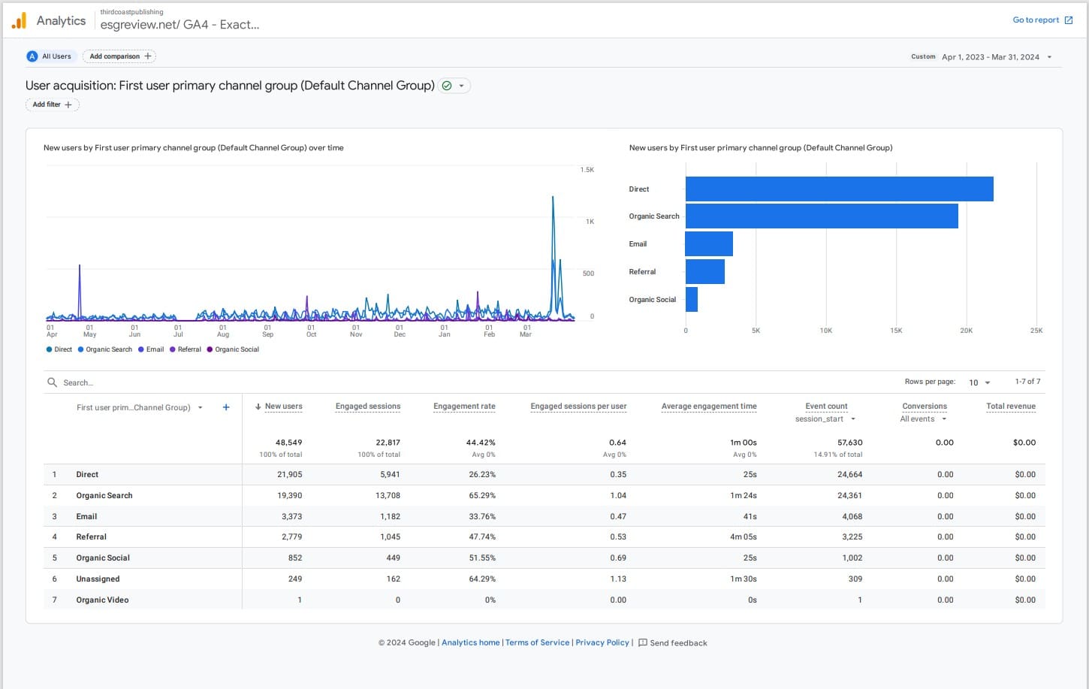Click the magnifier search icon above the table
Viewport: 1089px width, 689px height.
tap(52, 382)
